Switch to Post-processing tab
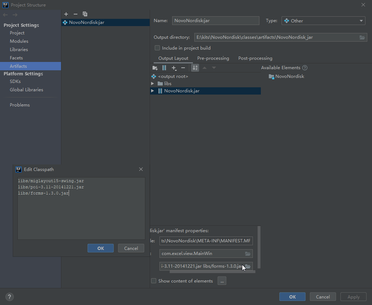 255,58
